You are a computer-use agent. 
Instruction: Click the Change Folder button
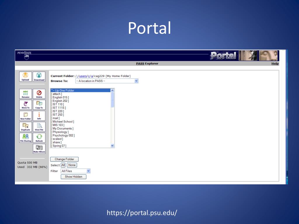click(x=65, y=159)
